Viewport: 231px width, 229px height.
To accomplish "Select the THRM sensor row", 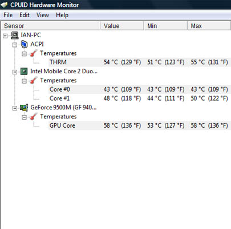I will click(x=140, y=62).
